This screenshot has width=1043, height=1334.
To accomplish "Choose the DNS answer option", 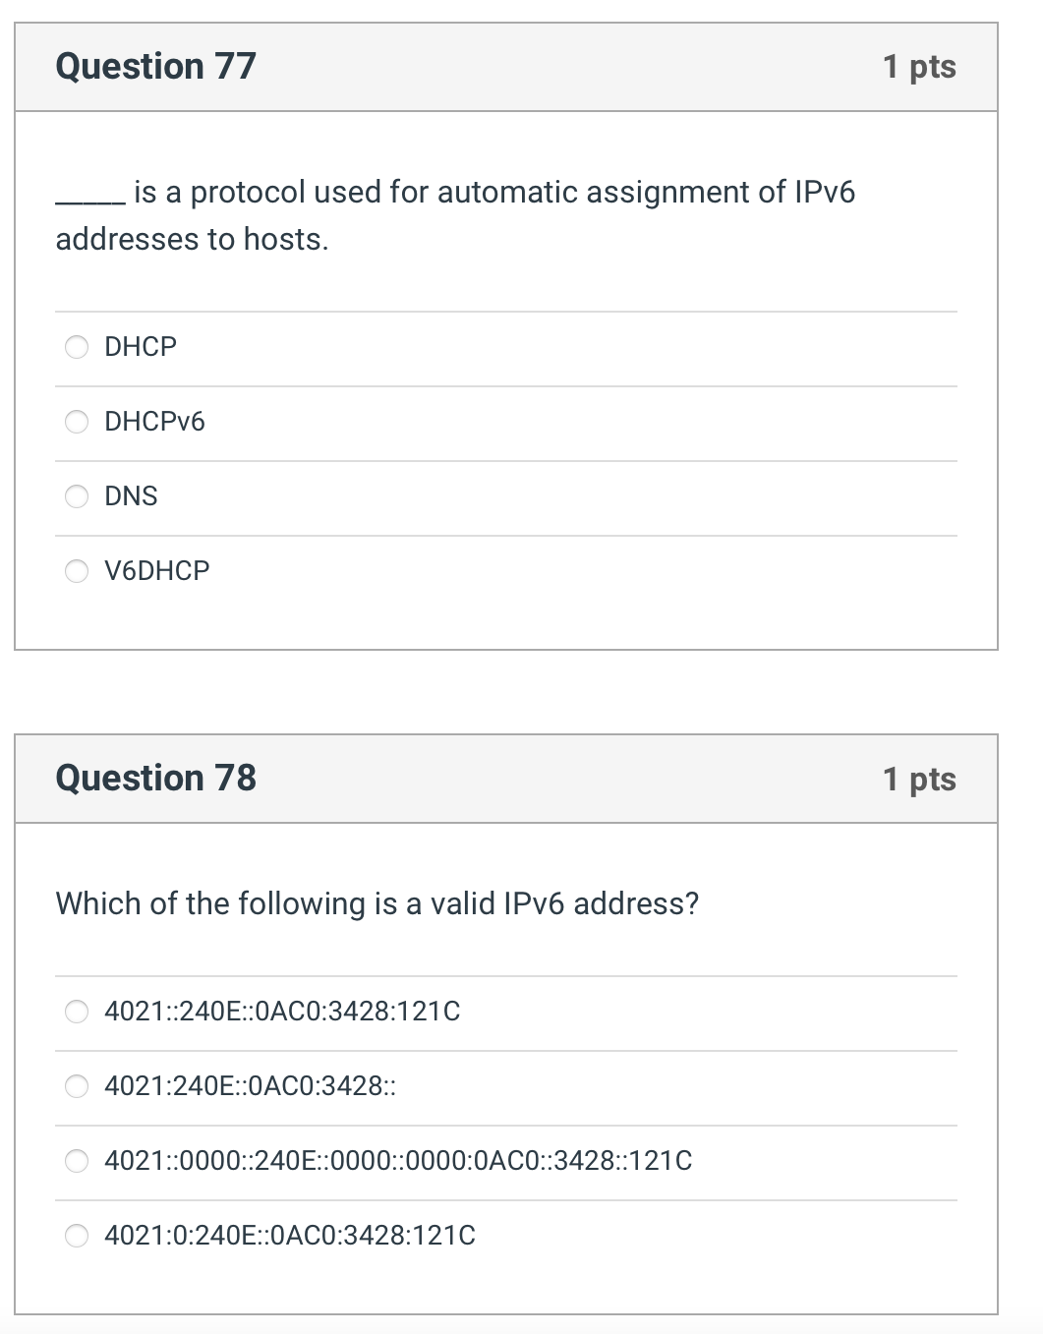I will (x=77, y=496).
